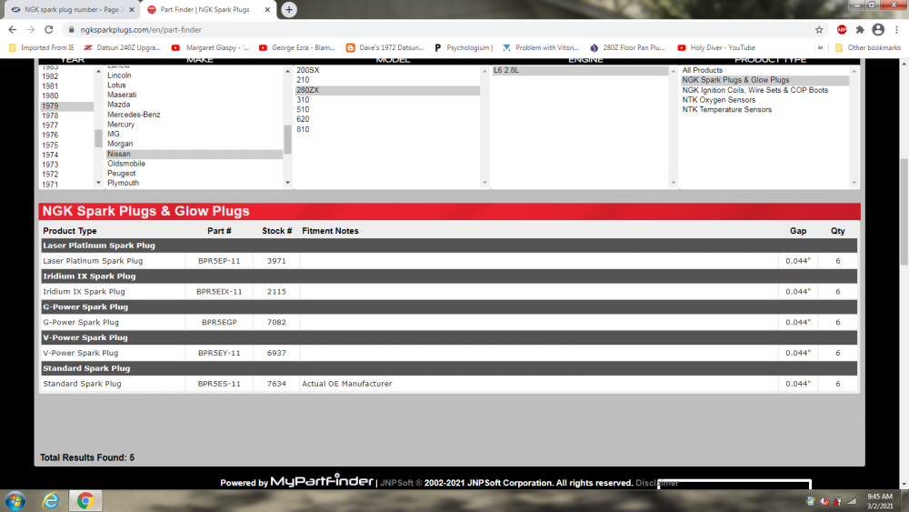Open George Ezra - Blam... bookmark
Viewport: 909px width, 512px height.
point(297,47)
